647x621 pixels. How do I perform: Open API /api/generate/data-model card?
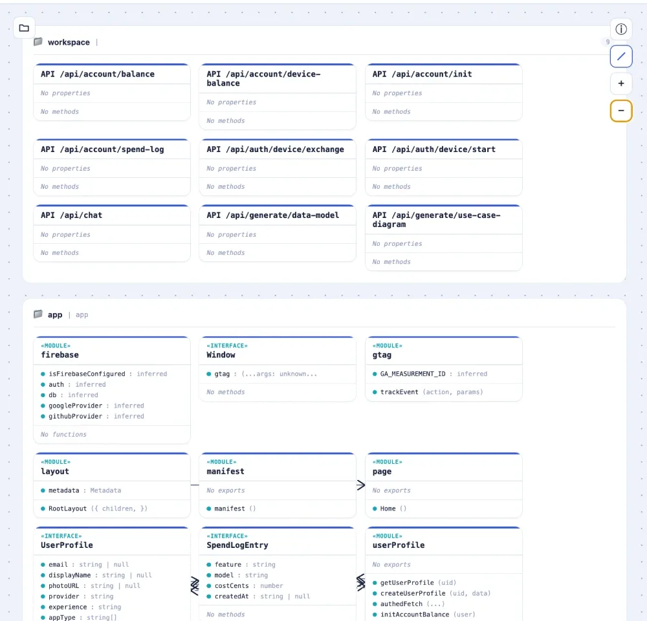coord(278,233)
